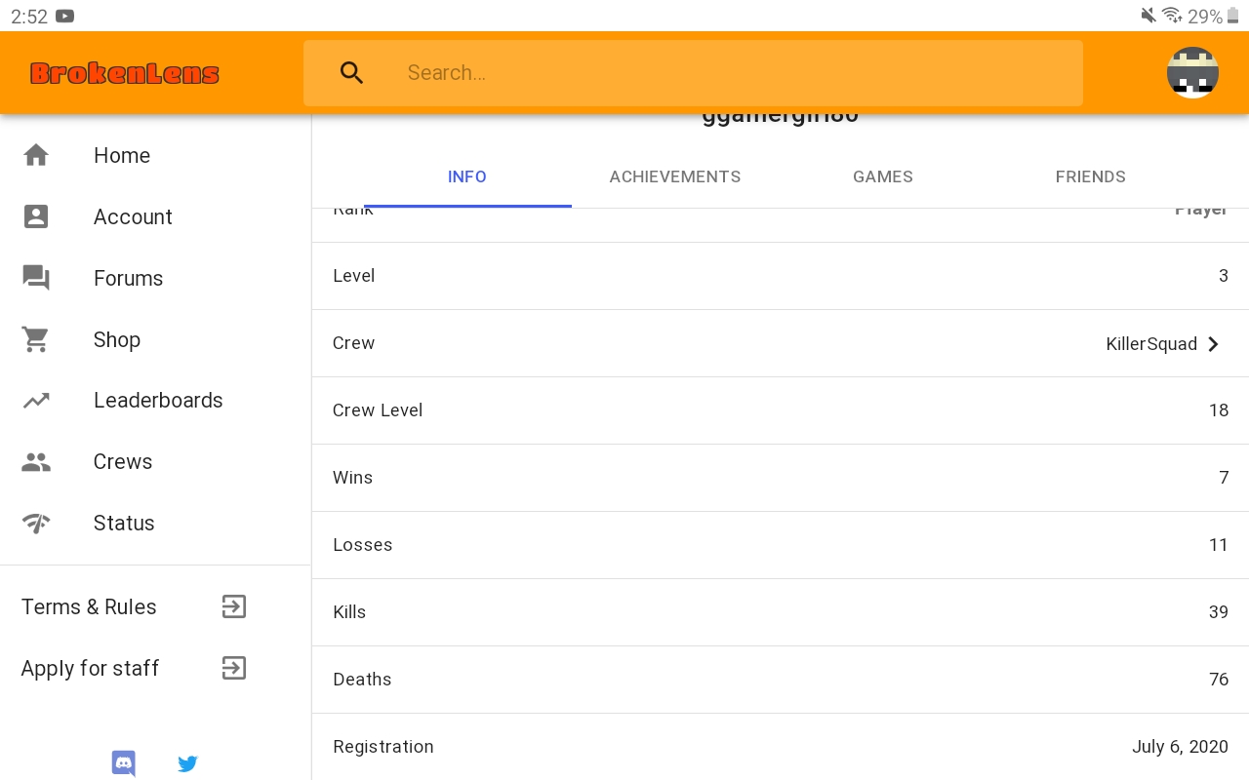Screen dimensions: 1249x780
Task: Click the Crew row label
Action: [353, 343]
